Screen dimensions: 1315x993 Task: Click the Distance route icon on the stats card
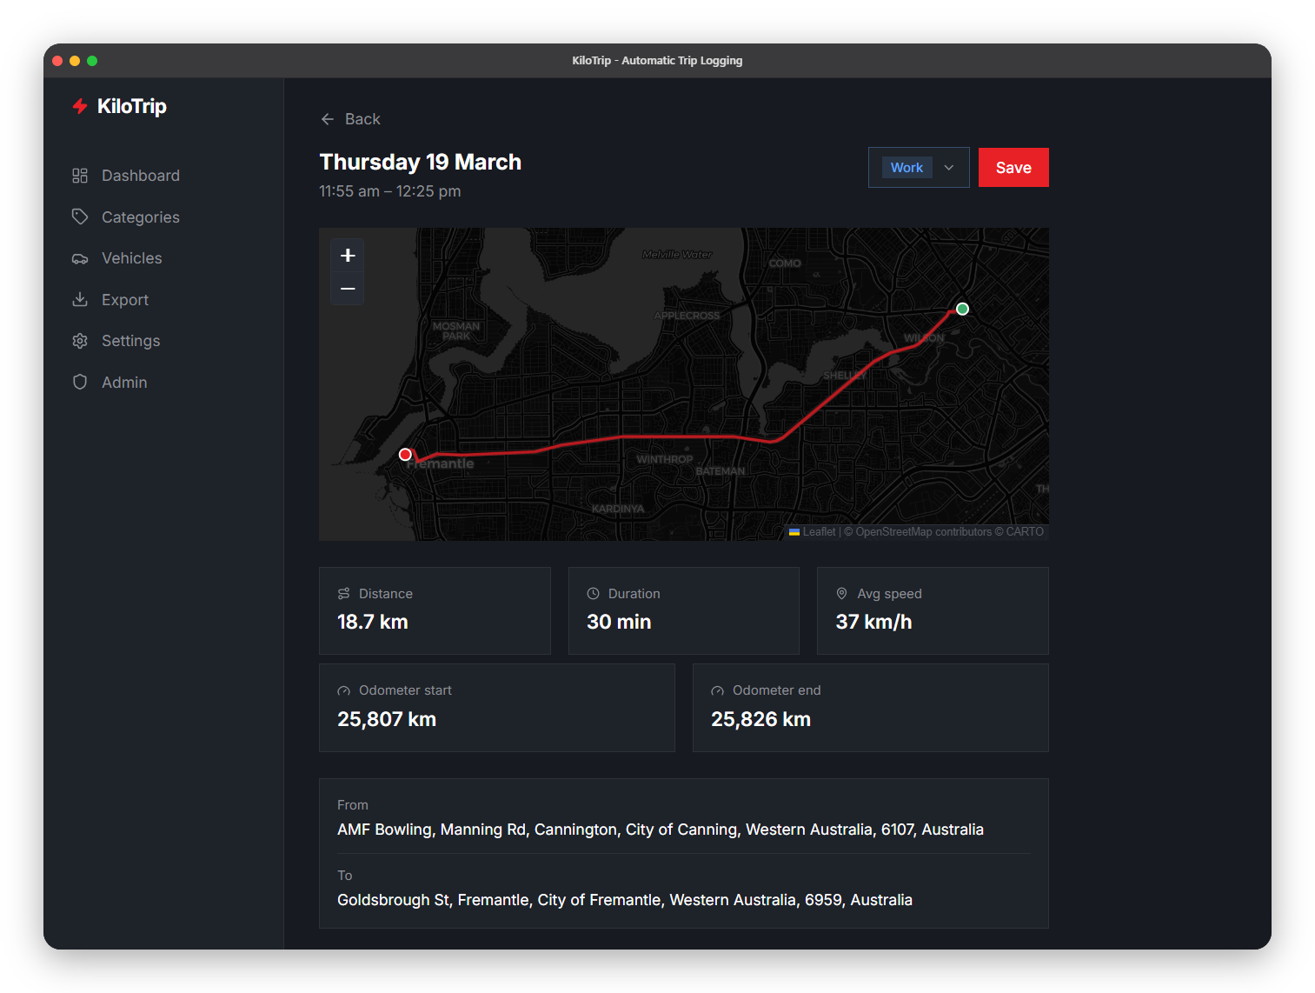click(x=343, y=593)
